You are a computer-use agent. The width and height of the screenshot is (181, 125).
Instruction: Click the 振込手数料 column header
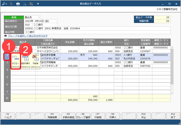pos(106,42)
